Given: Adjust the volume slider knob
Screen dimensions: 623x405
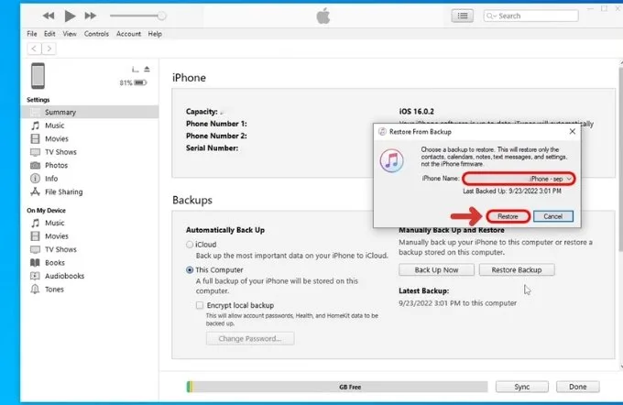Looking at the screenshot, I should (x=161, y=16).
